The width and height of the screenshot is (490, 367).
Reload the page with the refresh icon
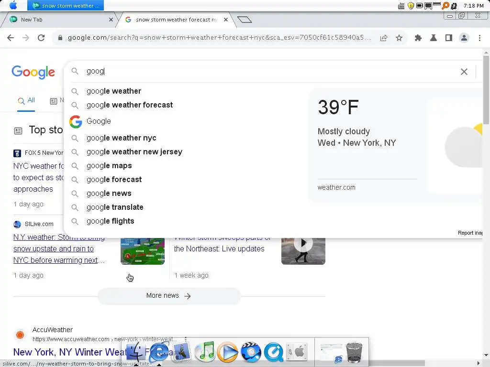point(41,38)
